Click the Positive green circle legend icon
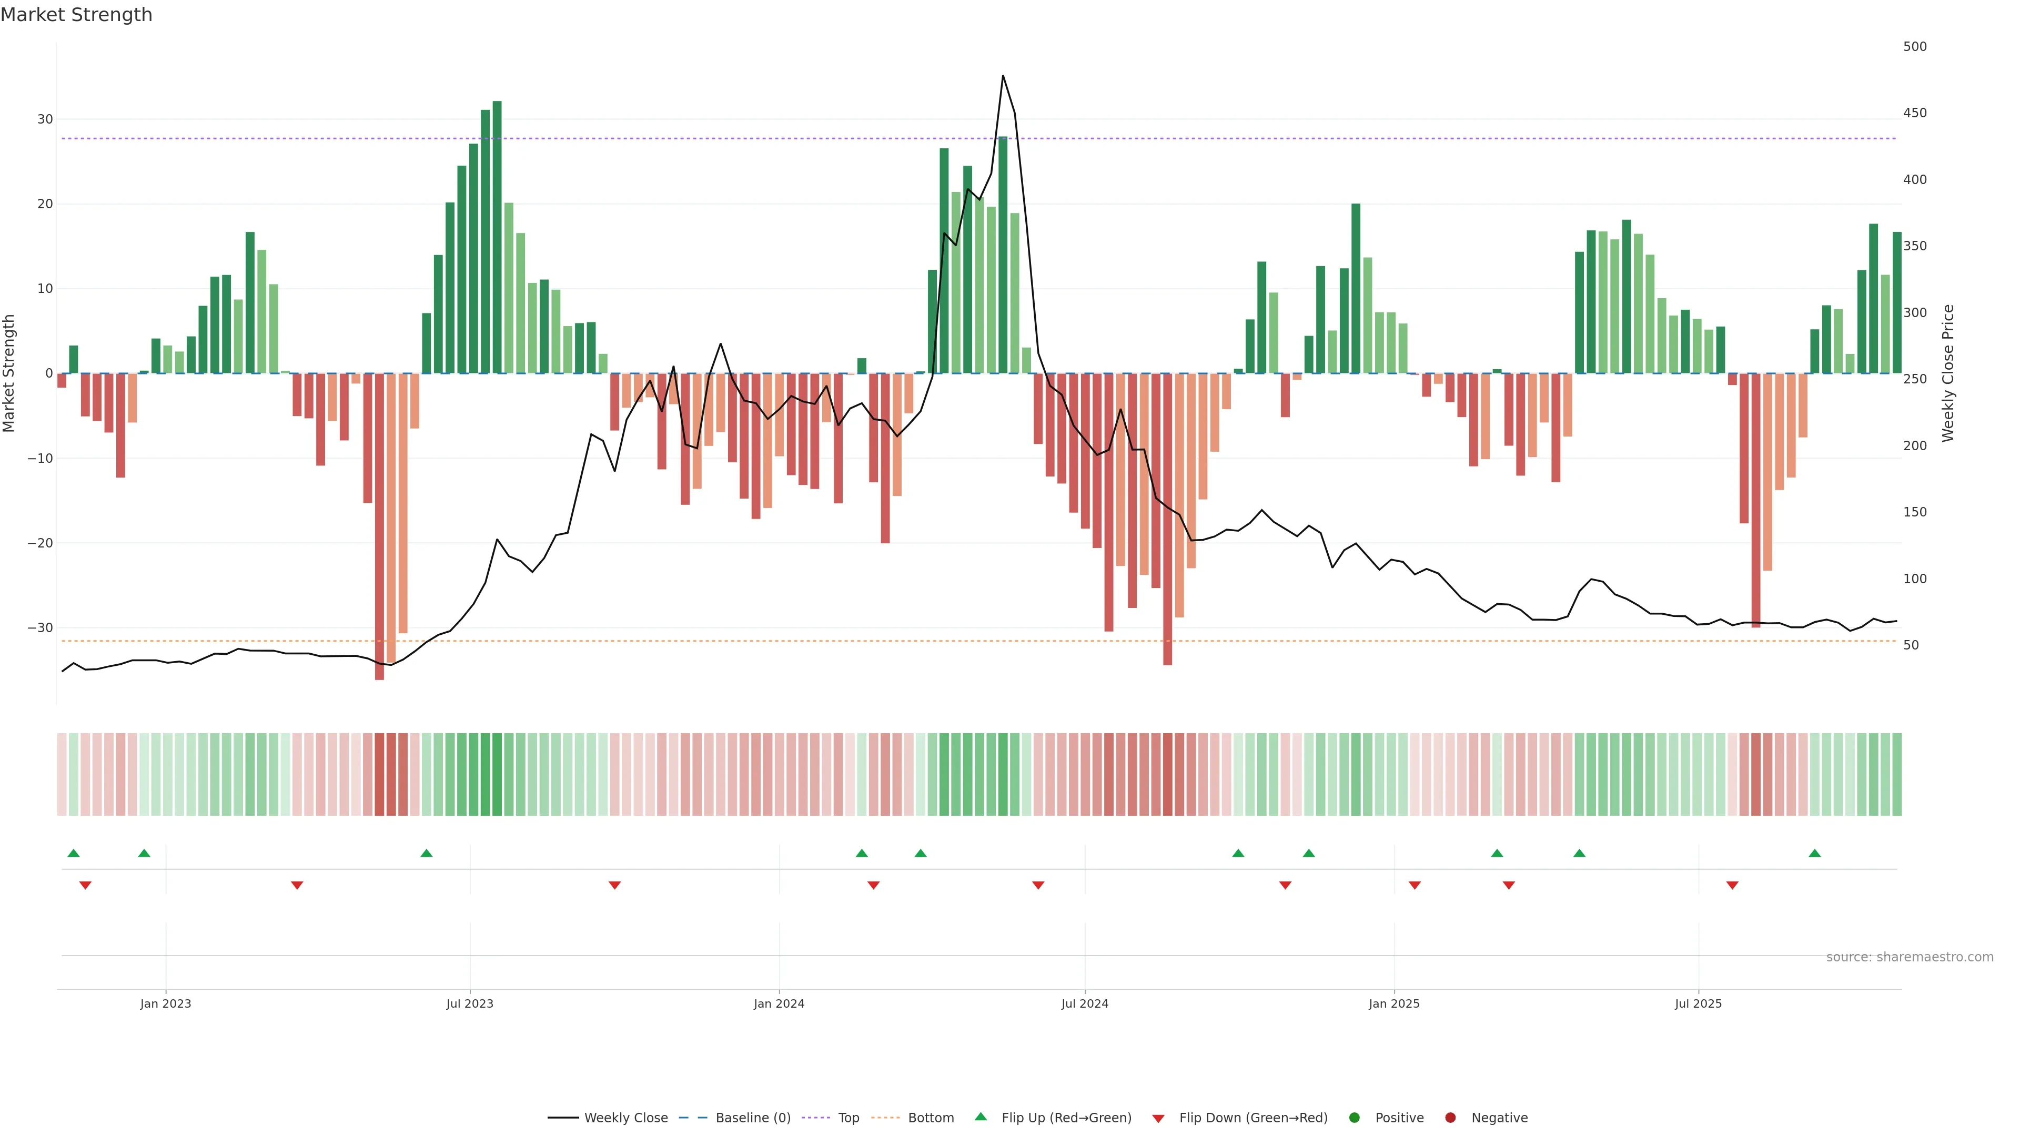The height and width of the screenshot is (1136, 2020). coord(1354,1118)
